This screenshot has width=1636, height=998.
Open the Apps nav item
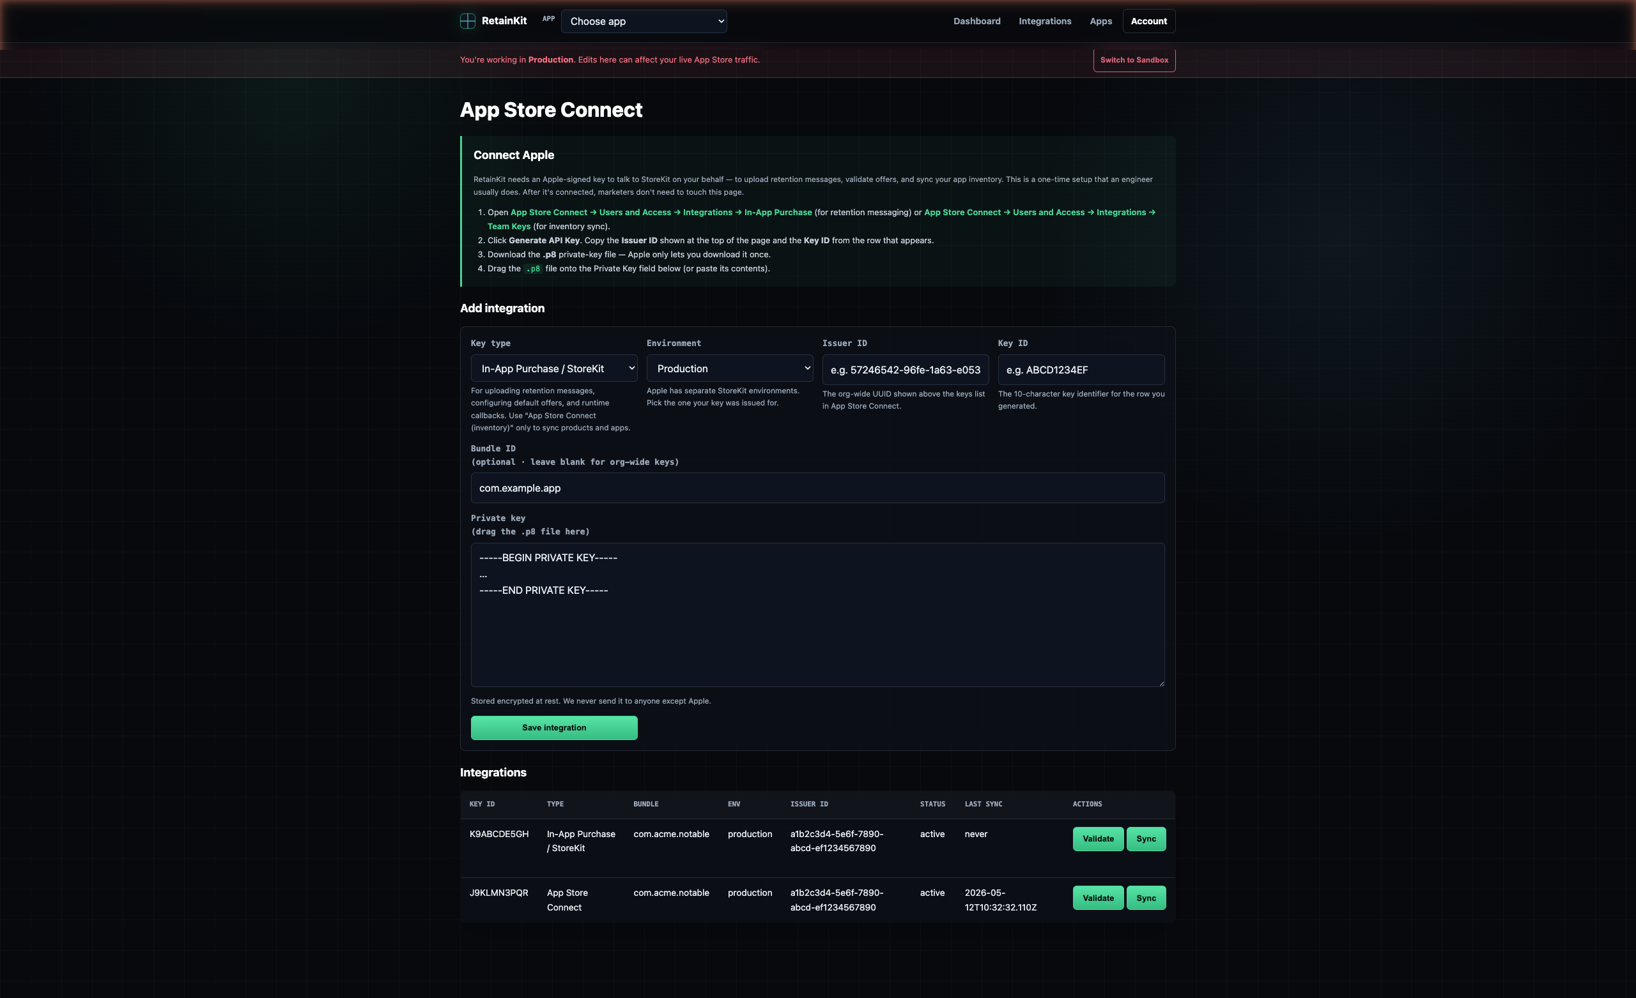(1100, 21)
